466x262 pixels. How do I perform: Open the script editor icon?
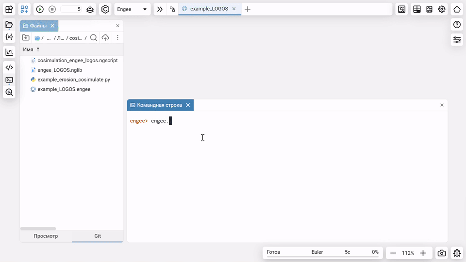click(9, 67)
